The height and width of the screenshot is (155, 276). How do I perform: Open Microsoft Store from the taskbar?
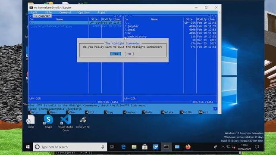pyautogui.click(x=145, y=147)
